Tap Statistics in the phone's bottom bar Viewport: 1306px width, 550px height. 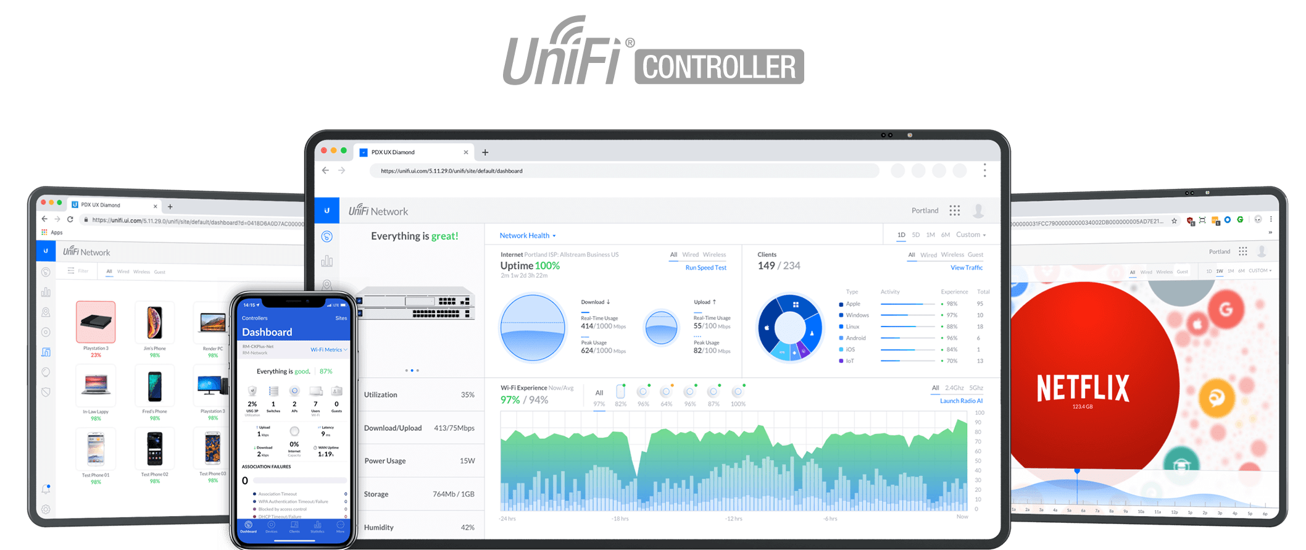[317, 527]
